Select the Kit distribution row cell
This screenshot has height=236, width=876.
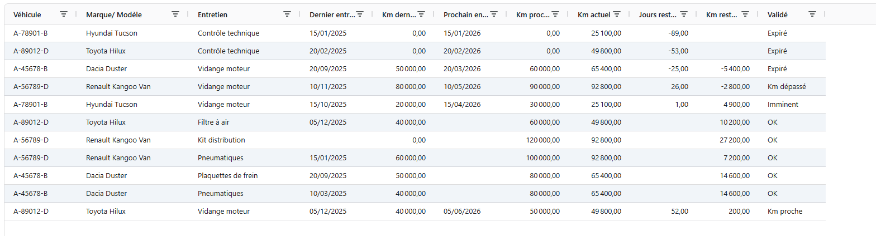[x=221, y=140]
